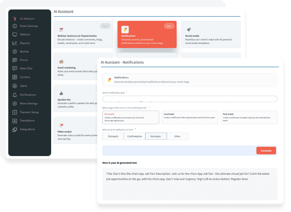This screenshot has height=212, width=291.
Task: Open the Select notification type dropdown
Action: coord(190,99)
